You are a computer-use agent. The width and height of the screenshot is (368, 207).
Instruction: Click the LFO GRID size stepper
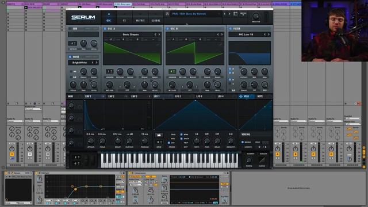[x=159, y=142]
